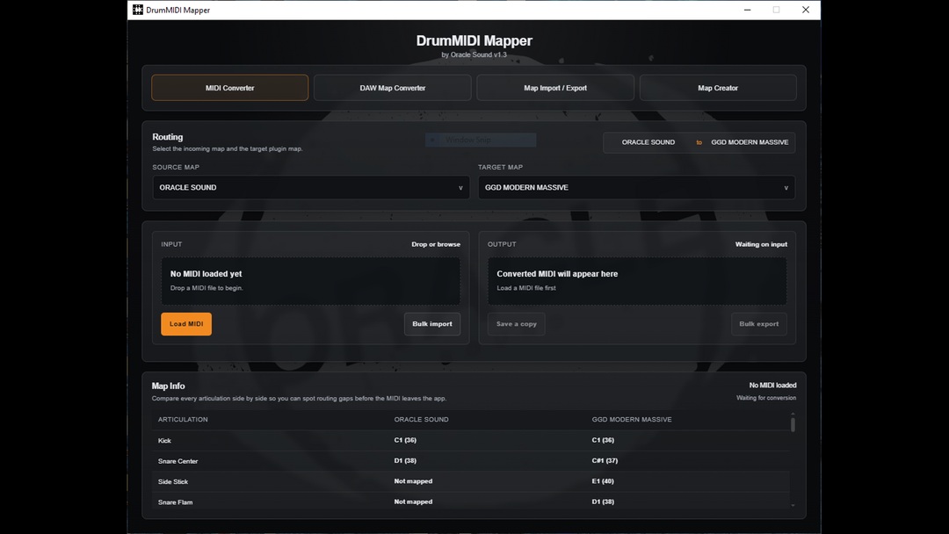Click the 'Converted MIDI will appear here' output area
Screen dimensions: 949x534
click(637, 280)
